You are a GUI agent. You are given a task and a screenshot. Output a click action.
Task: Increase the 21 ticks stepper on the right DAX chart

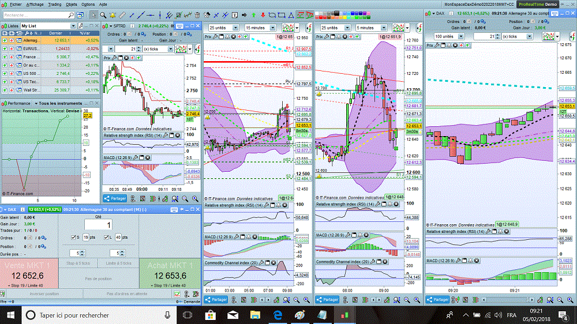[x=497, y=35]
